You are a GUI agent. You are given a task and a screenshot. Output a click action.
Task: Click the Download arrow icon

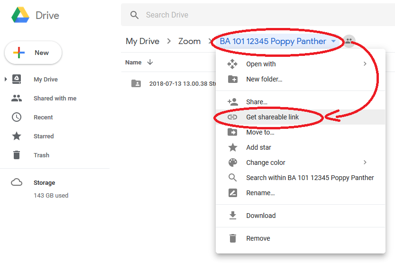[x=232, y=216]
